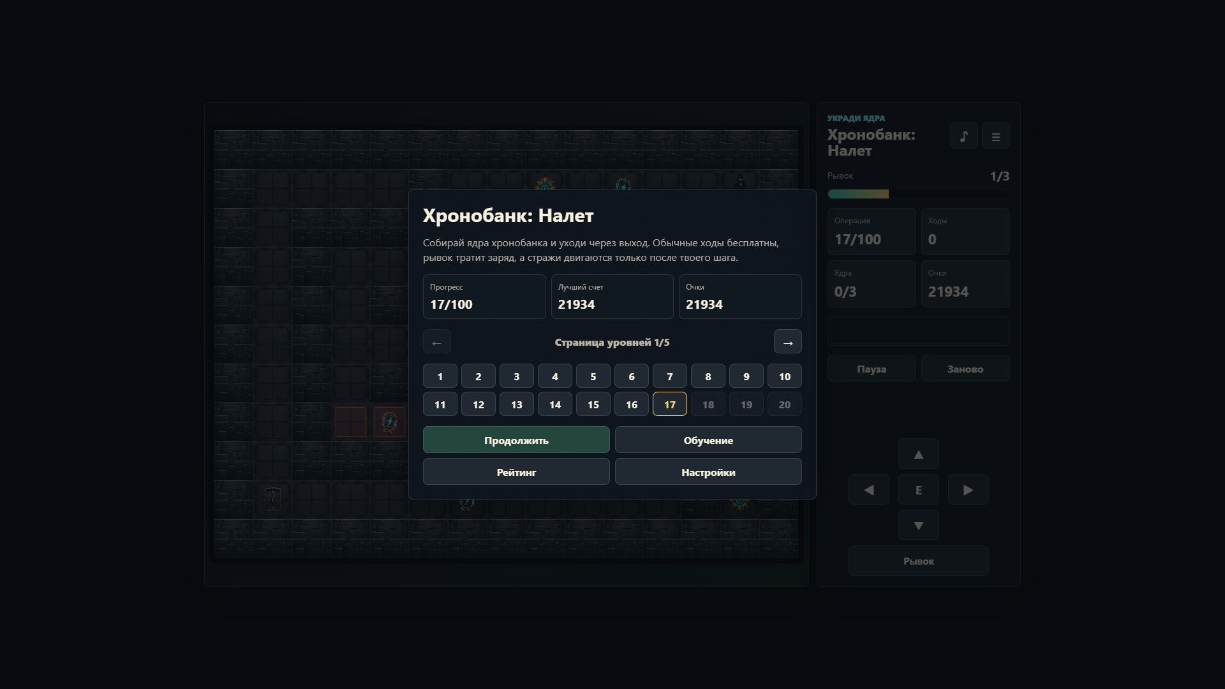Image resolution: width=1225 pixels, height=689 pixels.
Task: Click the Ядра 0/3 panel
Action: (872, 284)
